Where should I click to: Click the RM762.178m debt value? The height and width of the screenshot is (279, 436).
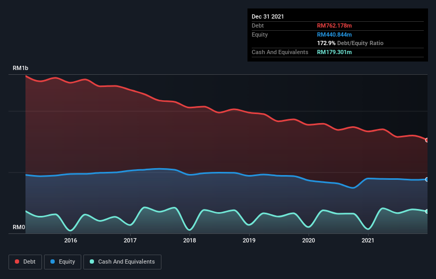tap(334, 25)
